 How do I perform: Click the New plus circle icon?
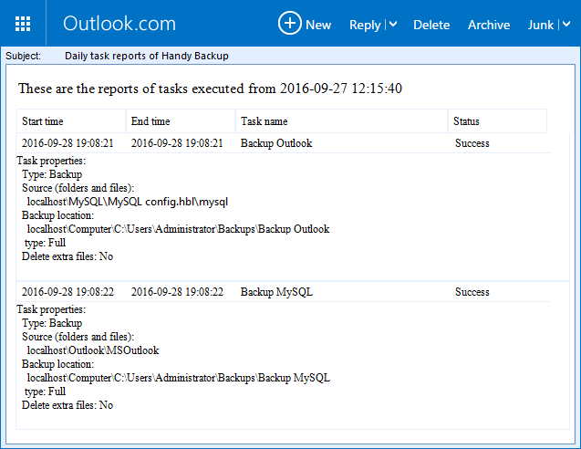point(290,24)
